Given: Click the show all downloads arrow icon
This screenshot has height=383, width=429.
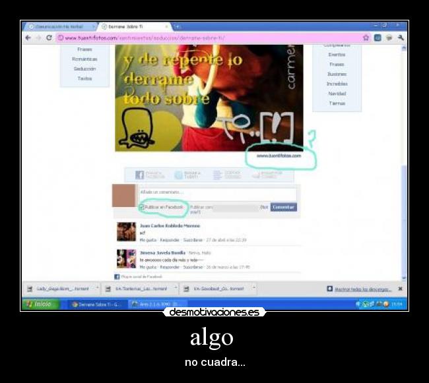Looking at the screenshot, I should click(330, 289).
